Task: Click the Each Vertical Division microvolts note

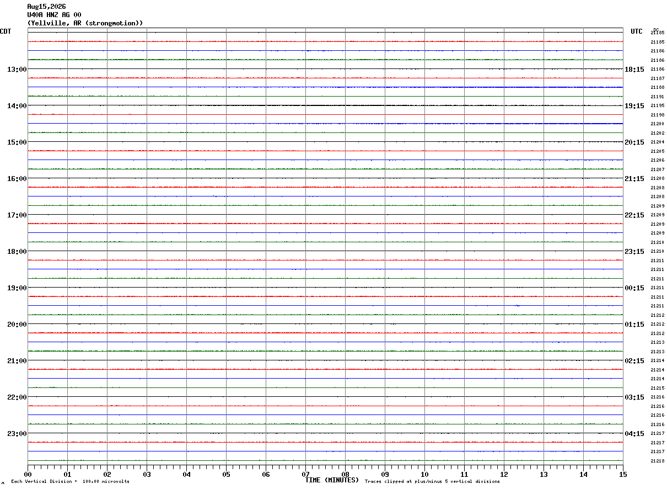Action: click(70, 482)
